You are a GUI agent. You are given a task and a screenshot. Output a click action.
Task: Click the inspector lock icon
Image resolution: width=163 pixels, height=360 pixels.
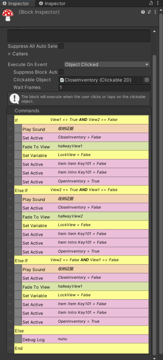151,3
